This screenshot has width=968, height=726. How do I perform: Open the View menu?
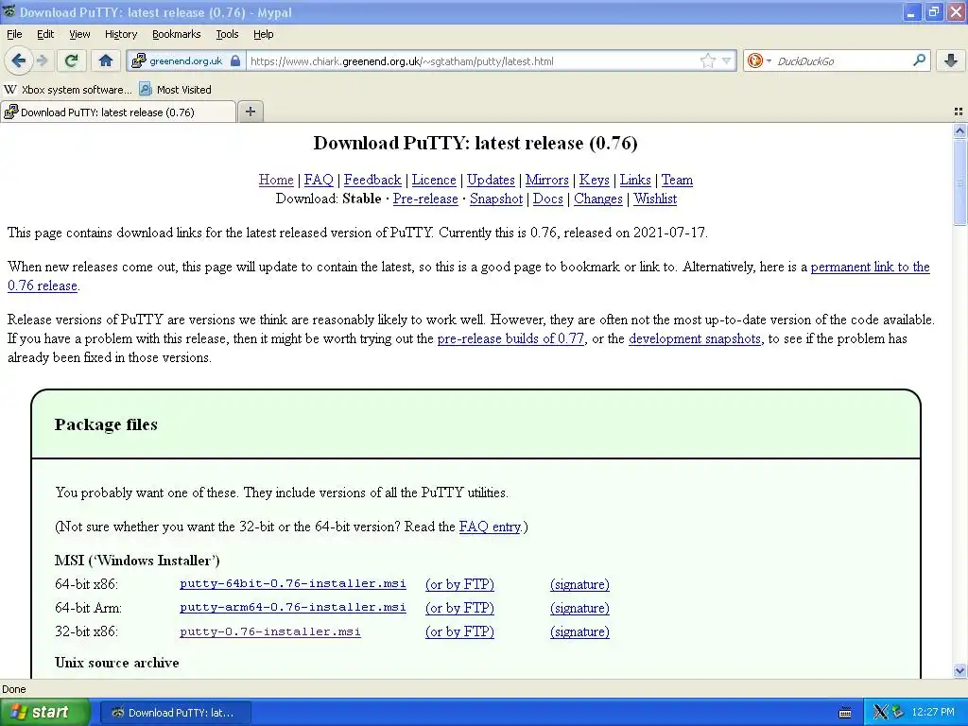[79, 34]
